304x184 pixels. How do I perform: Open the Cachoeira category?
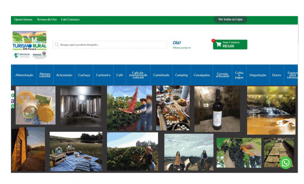[103, 75]
